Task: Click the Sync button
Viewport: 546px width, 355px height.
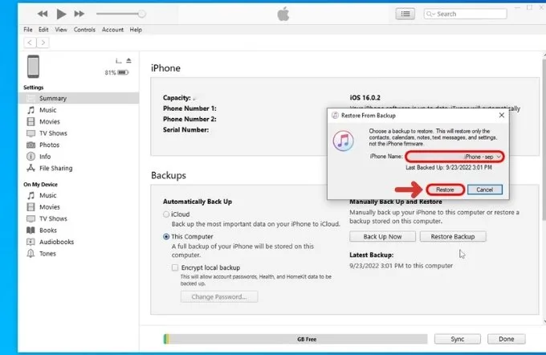Action: pyautogui.click(x=457, y=339)
